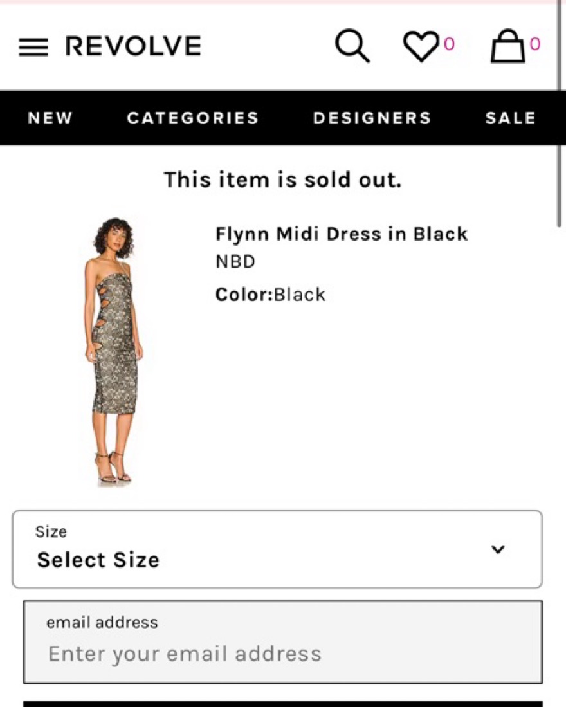Expand size options via chevron arrow
The width and height of the screenshot is (566, 707).
click(x=498, y=549)
